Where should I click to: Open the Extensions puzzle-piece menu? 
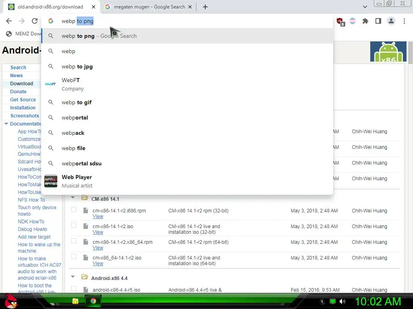click(365, 21)
